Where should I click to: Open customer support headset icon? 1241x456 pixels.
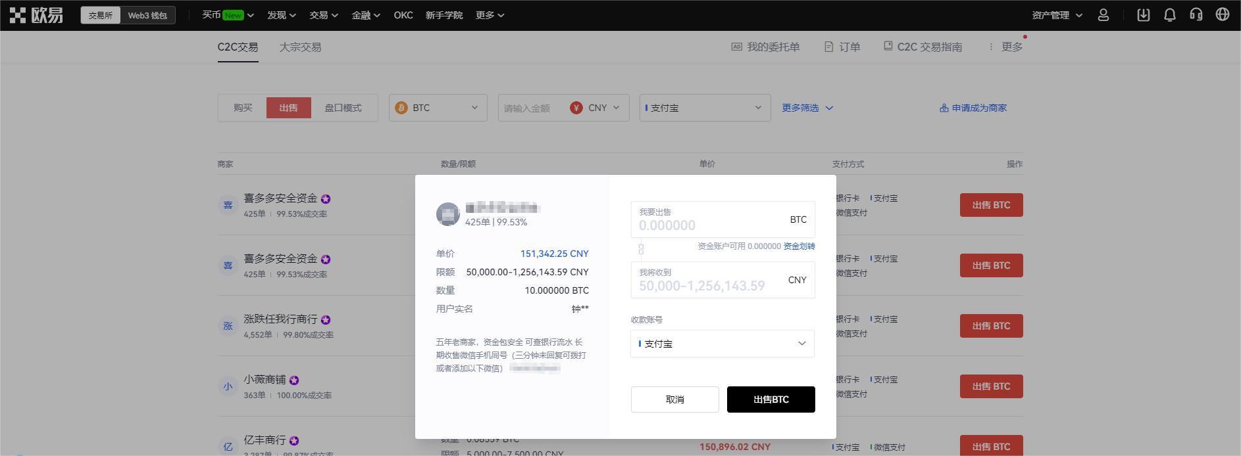1196,15
